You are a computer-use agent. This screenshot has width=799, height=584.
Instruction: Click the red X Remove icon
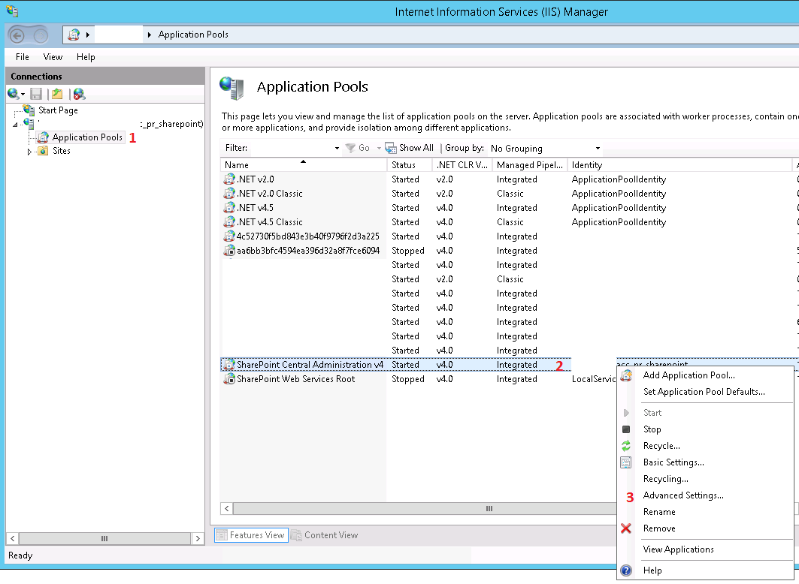point(626,528)
